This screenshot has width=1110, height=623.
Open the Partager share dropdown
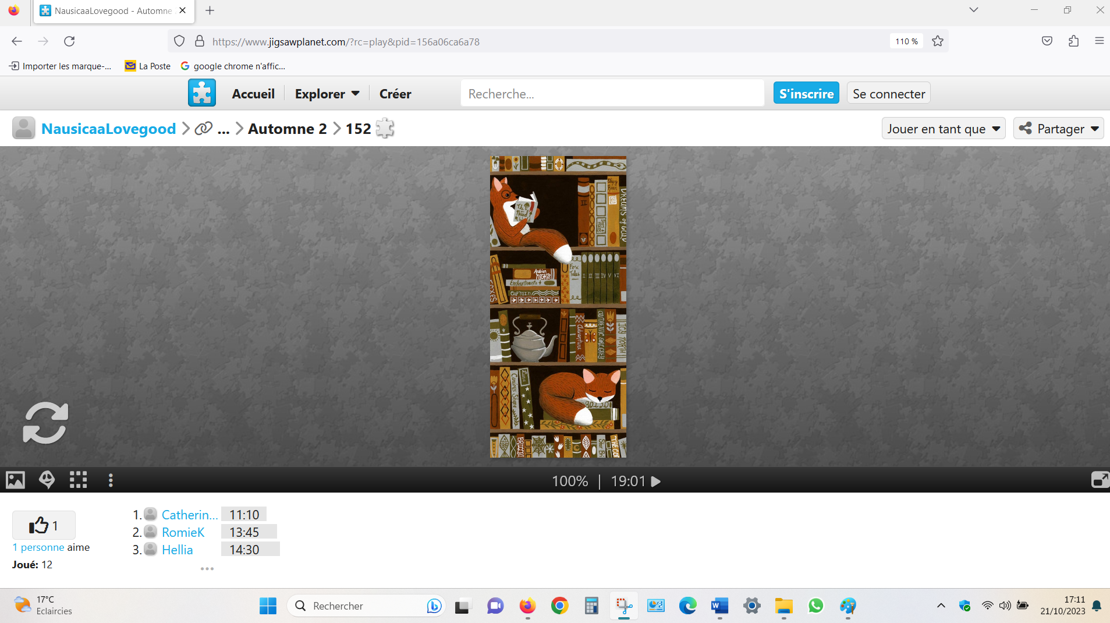pyautogui.click(x=1058, y=129)
